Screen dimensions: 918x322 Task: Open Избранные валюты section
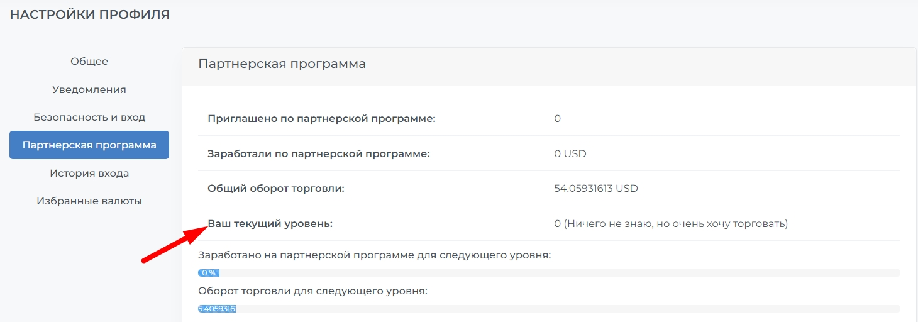coord(89,201)
